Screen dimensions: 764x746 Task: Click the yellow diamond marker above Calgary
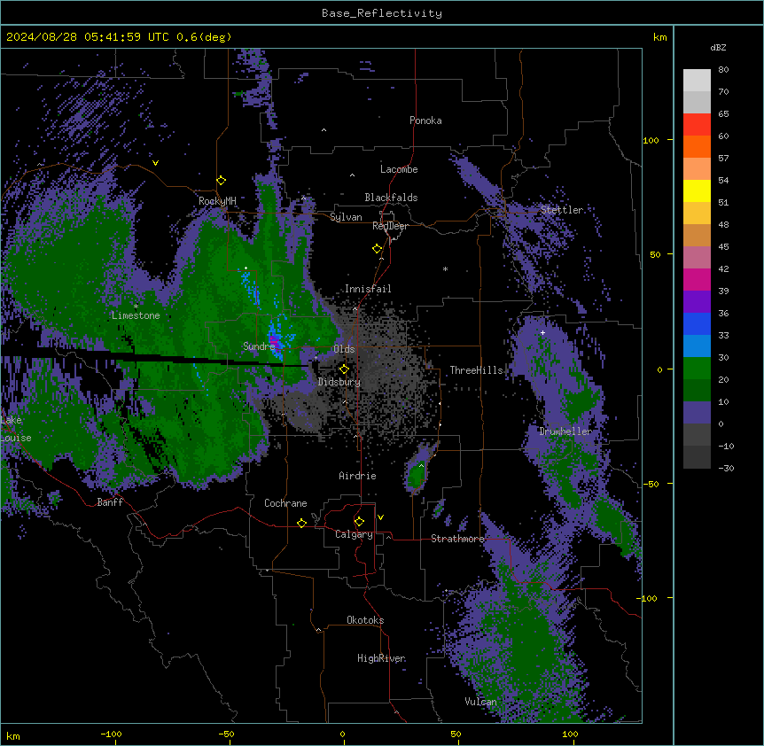coord(360,522)
